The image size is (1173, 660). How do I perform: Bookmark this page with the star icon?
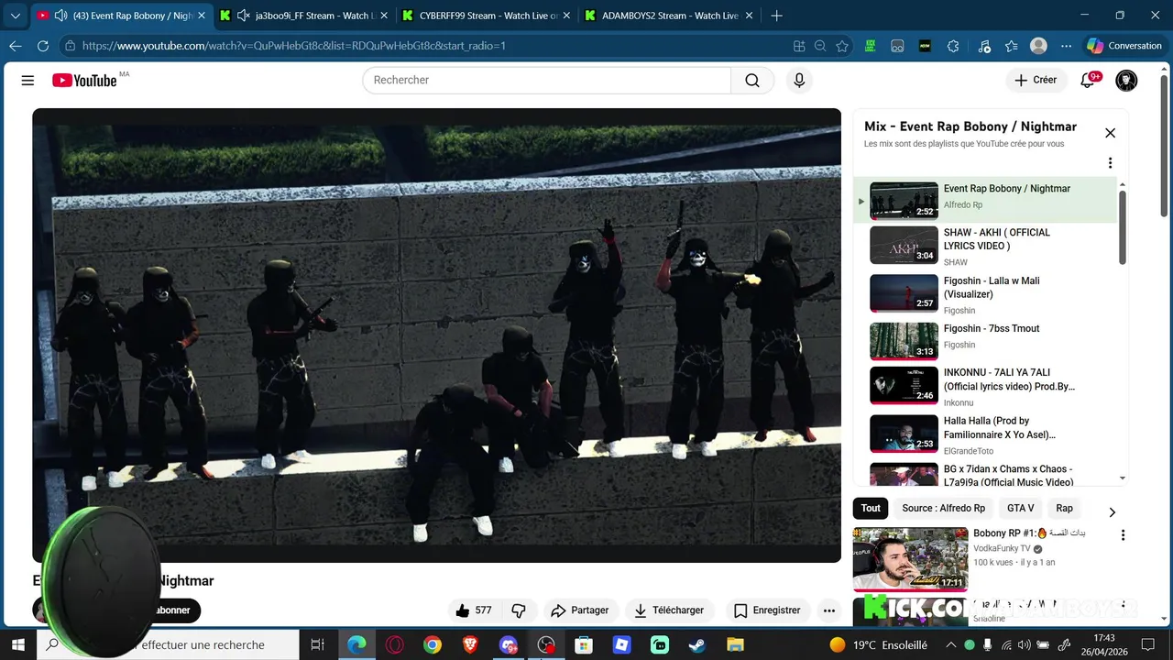tap(842, 46)
